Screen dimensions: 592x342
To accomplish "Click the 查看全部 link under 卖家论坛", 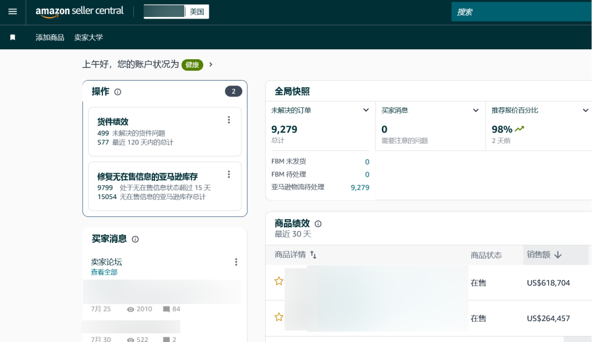I will coord(103,271).
